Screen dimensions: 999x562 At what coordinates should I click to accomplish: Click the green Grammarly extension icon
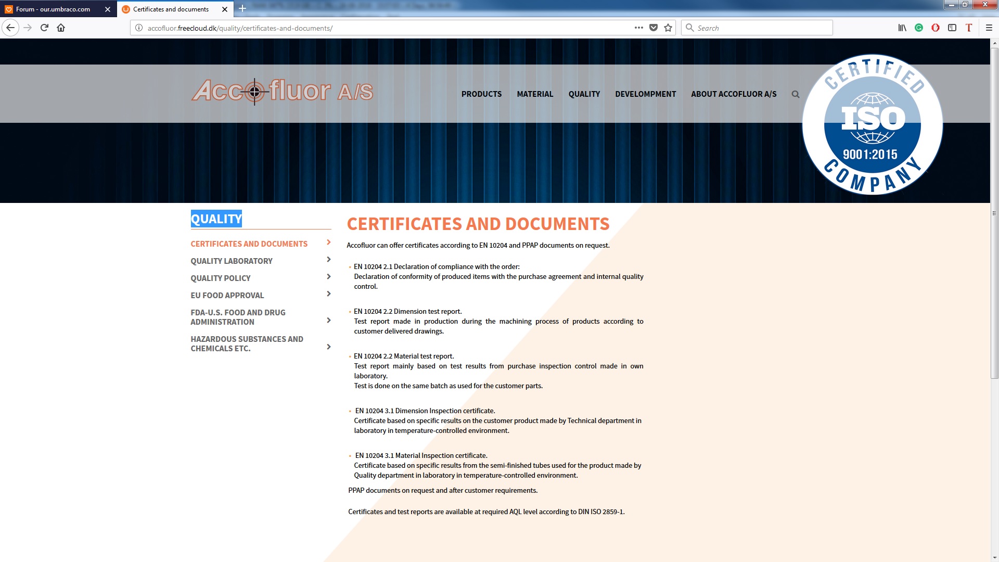pos(919,28)
